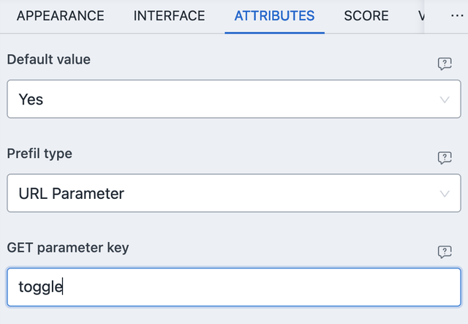Screen dimensions: 468x324
Task: Focus the GET parameter key input field
Action: [x=234, y=287]
